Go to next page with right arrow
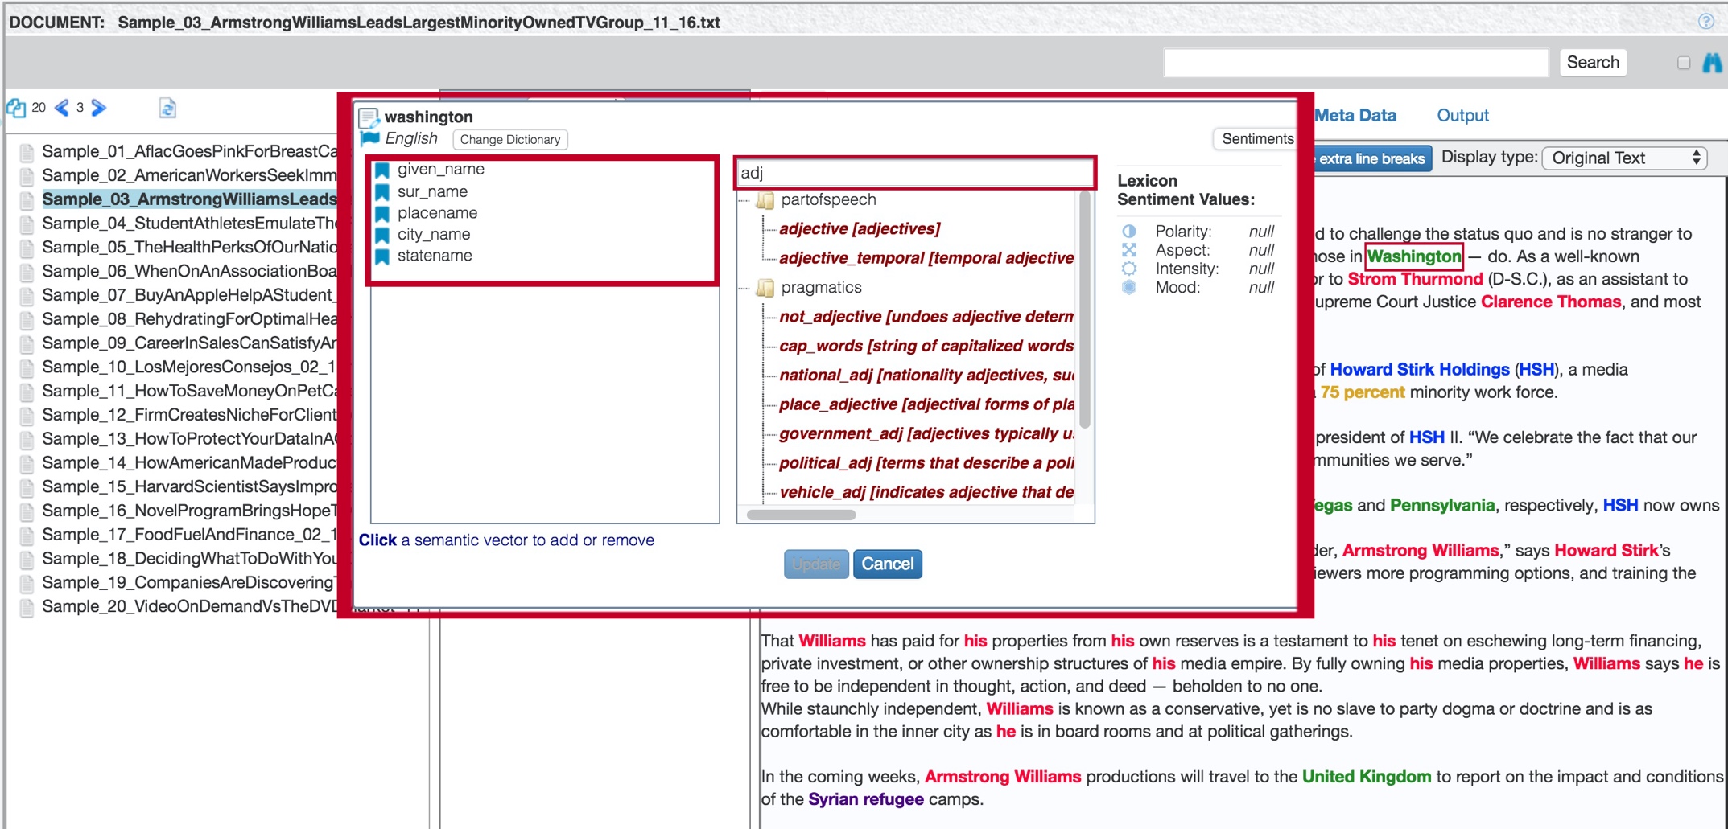The height and width of the screenshot is (829, 1728). coord(99,108)
